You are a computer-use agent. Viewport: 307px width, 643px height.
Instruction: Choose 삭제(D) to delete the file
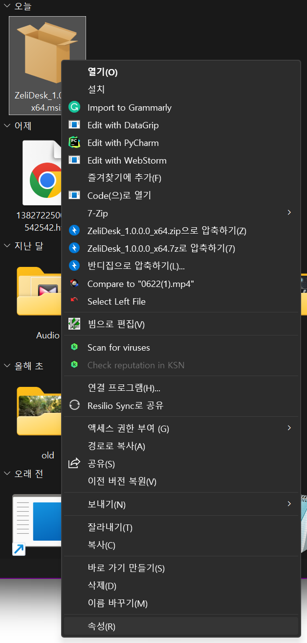181,586
